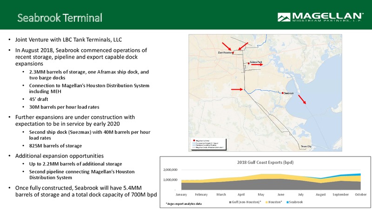
Task: Click the yellow Houston legend swatch
Action: click(266, 202)
